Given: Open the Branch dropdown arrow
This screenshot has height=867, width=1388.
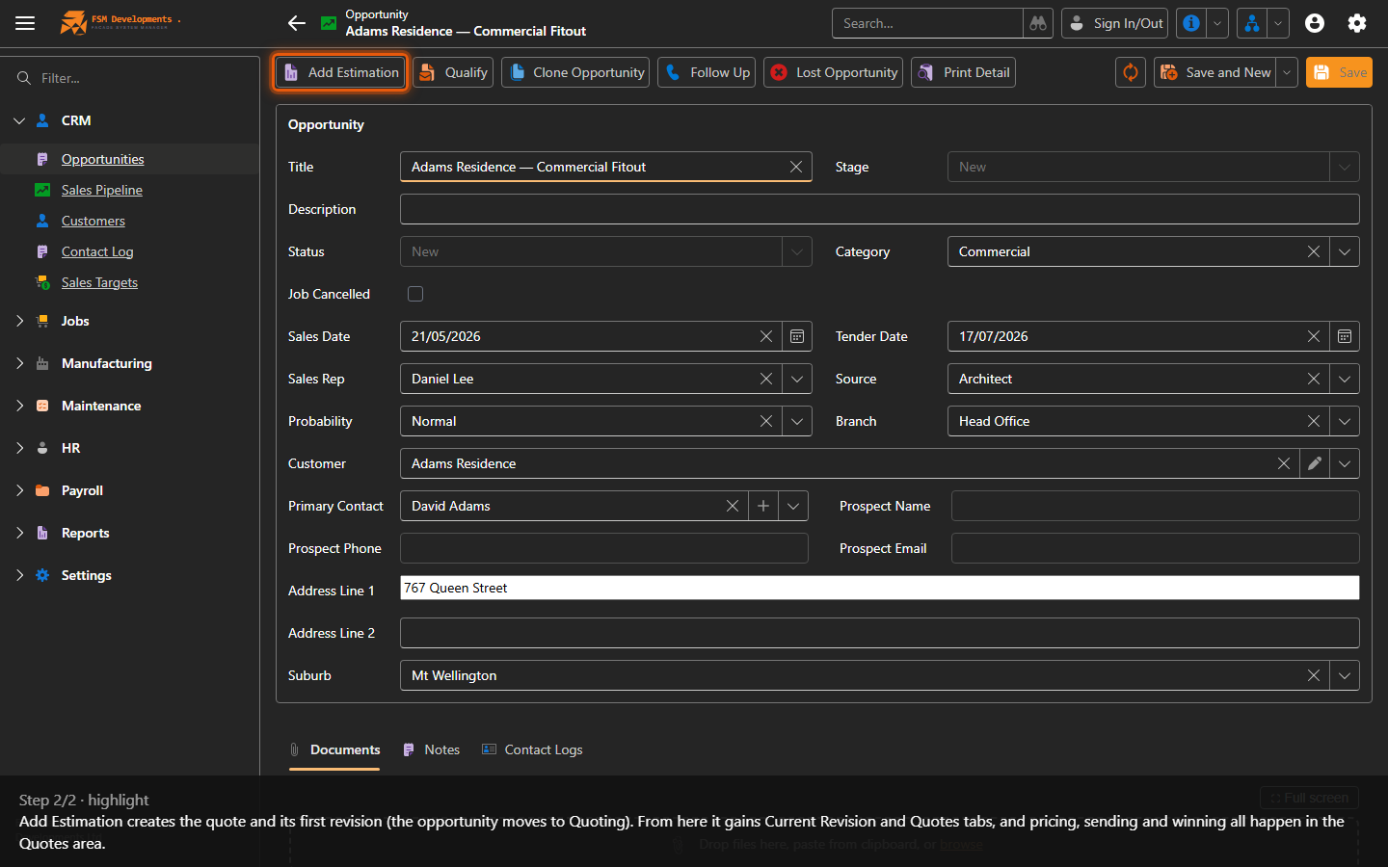Looking at the screenshot, I should coord(1345,421).
